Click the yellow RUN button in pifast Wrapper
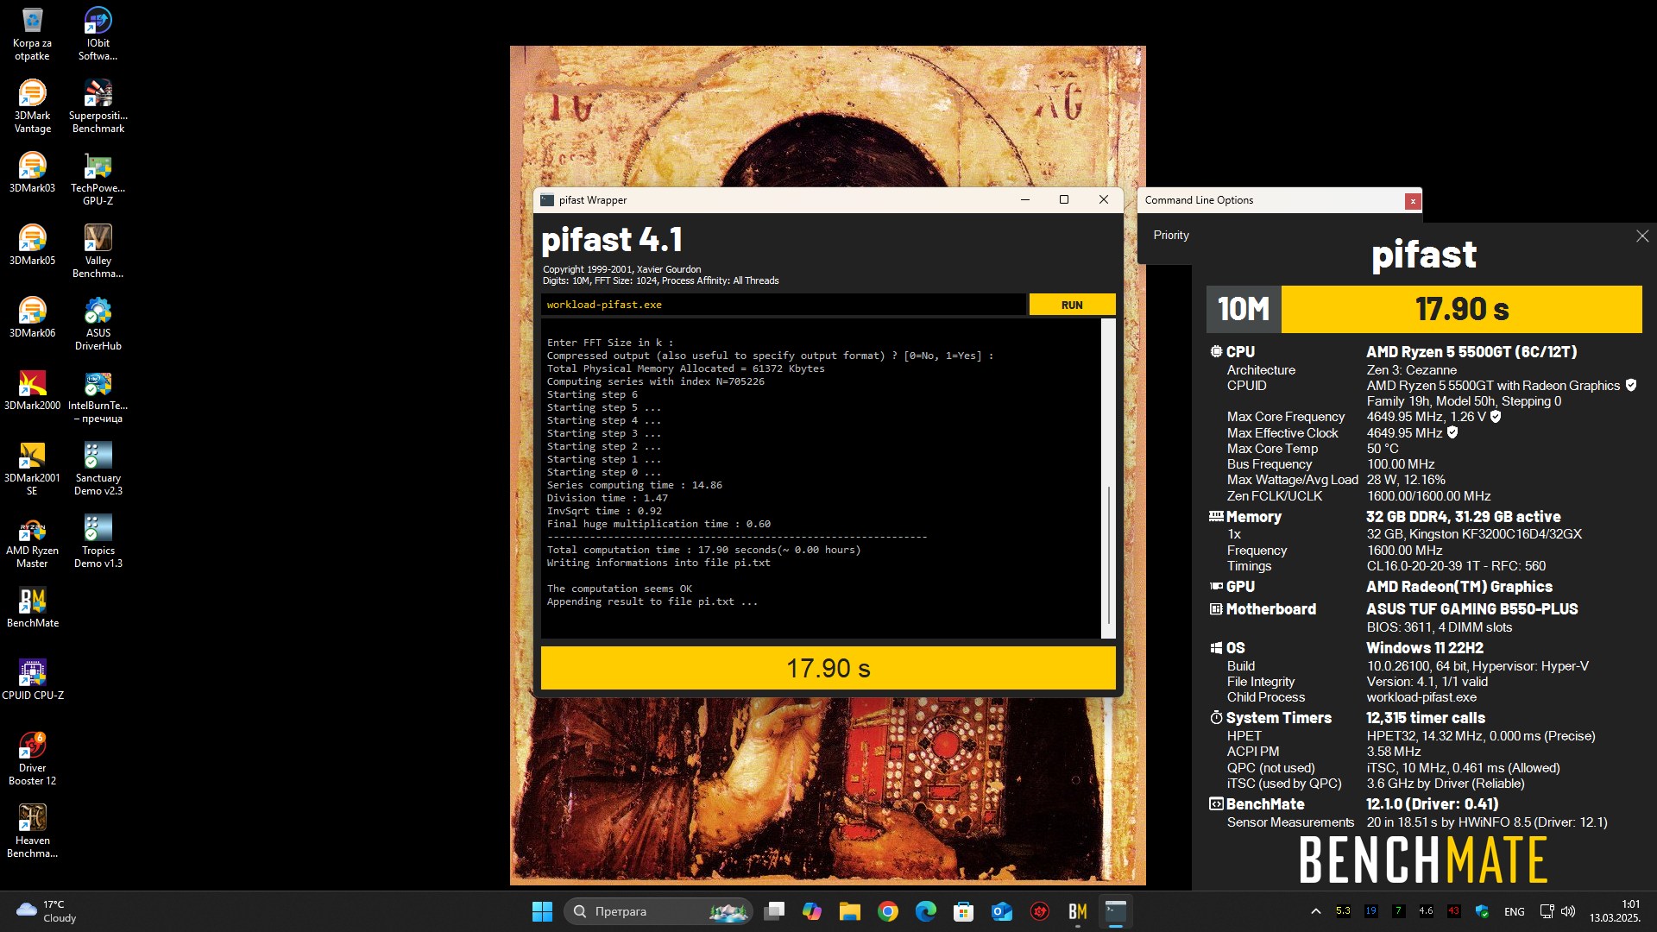This screenshot has width=1657, height=932. [1072, 305]
